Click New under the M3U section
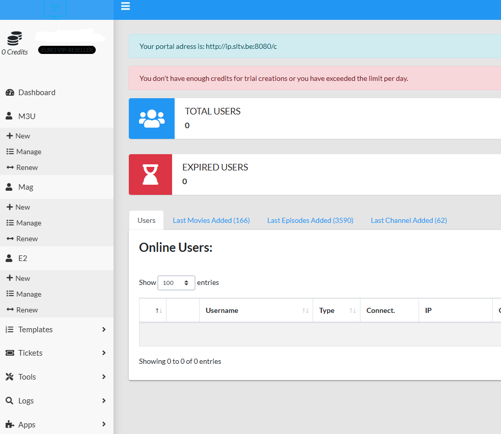Image resolution: width=501 pixels, height=434 pixels. click(x=22, y=136)
